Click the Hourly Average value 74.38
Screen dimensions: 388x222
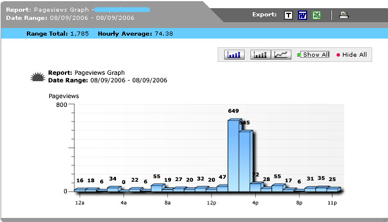pyautogui.click(x=164, y=33)
